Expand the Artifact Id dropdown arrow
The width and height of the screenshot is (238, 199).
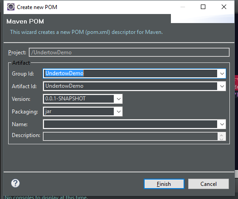pos(222,86)
